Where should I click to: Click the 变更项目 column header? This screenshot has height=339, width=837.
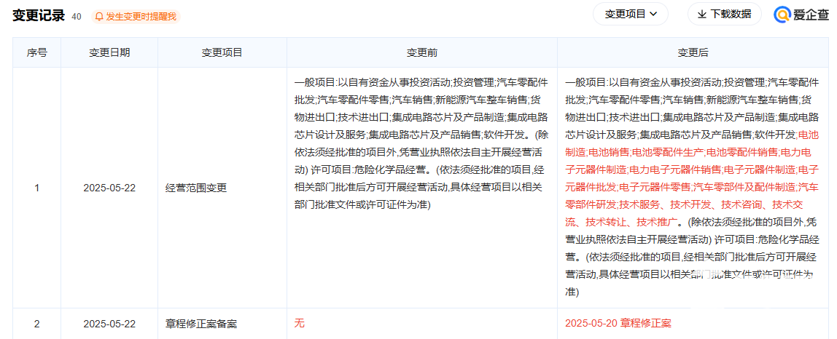222,52
